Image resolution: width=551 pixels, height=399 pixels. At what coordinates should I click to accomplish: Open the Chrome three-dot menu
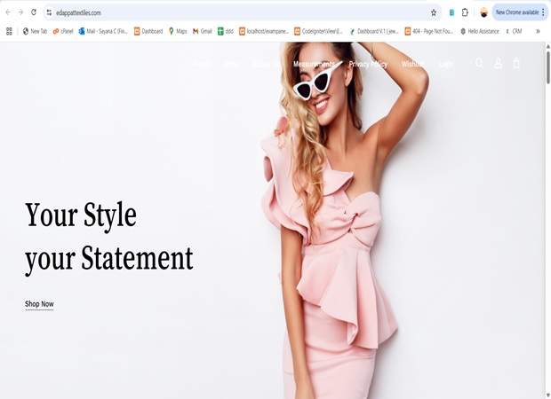click(543, 12)
